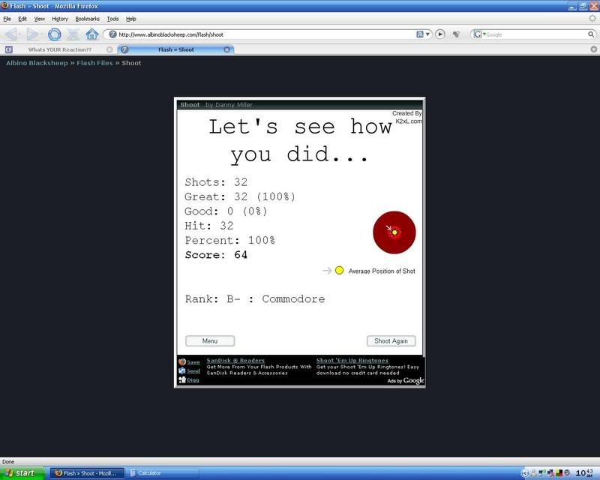Click the Forward navigation arrow

click(33, 34)
